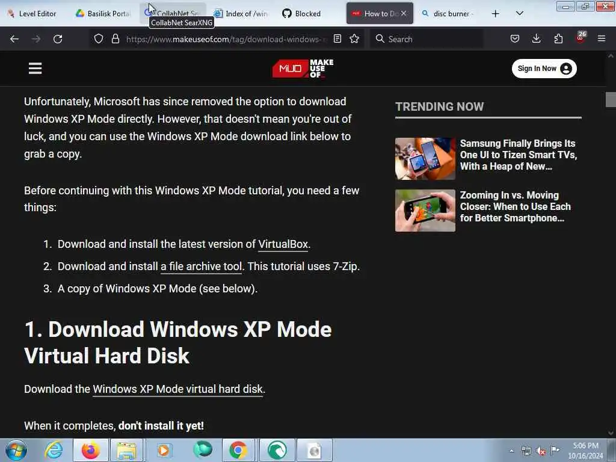Image resolution: width=616 pixels, height=462 pixels.
Task: Open Windows Explorer from taskbar
Action: [126, 450]
